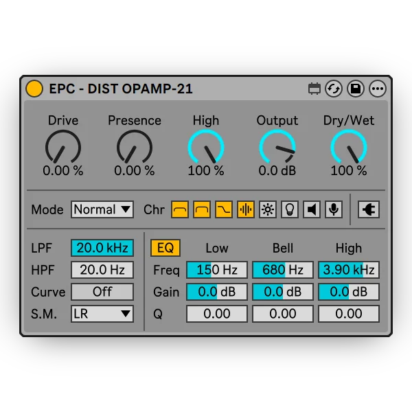This screenshot has height=412, width=412.
Task: Click the HPF 20.0 Hz field
Action: pos(102,270)
